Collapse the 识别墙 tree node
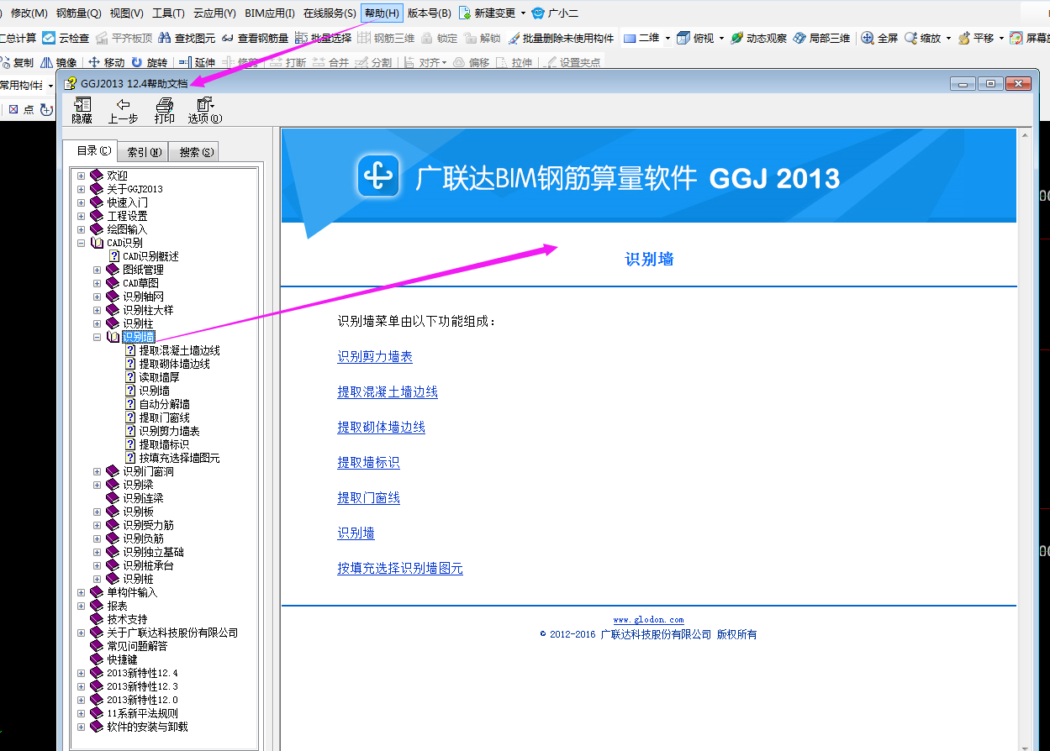This screenshot has width=1050, height=751. tap(97, 337)
